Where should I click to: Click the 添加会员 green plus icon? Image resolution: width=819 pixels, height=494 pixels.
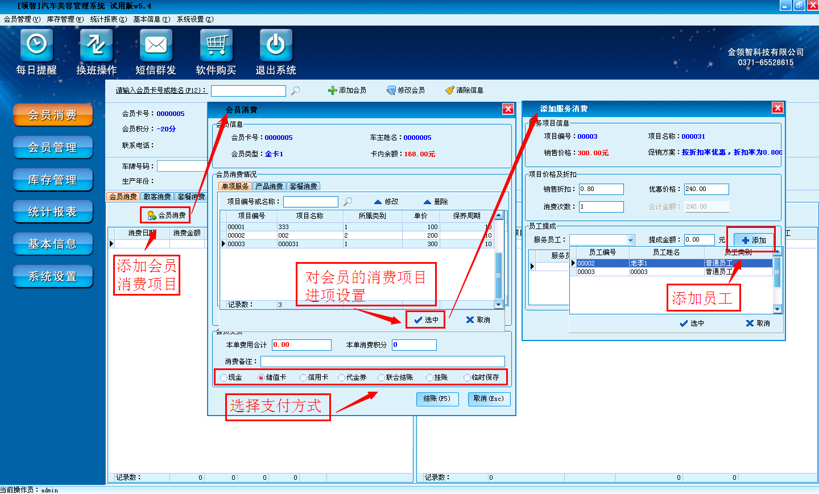pyautogui.click(x=333, y=90)
